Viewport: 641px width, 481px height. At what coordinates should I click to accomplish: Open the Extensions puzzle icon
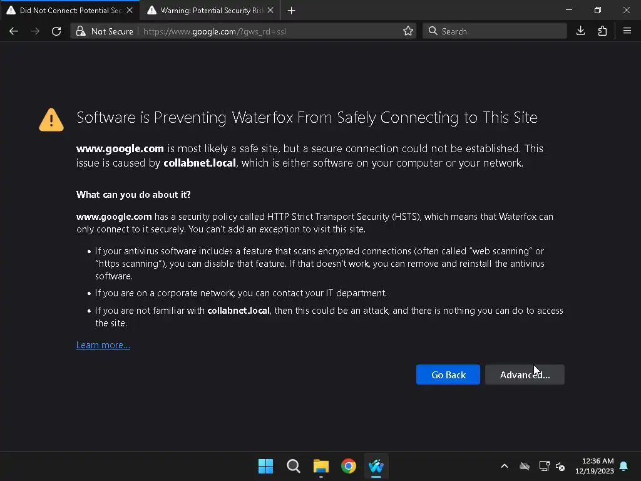pyautogui.click(x=602, y=31)
